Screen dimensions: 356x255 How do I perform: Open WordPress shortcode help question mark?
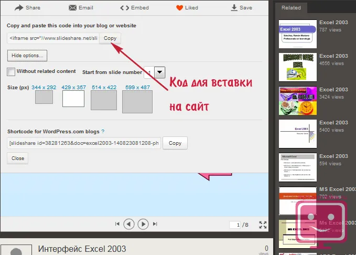[x=103, y=131]
